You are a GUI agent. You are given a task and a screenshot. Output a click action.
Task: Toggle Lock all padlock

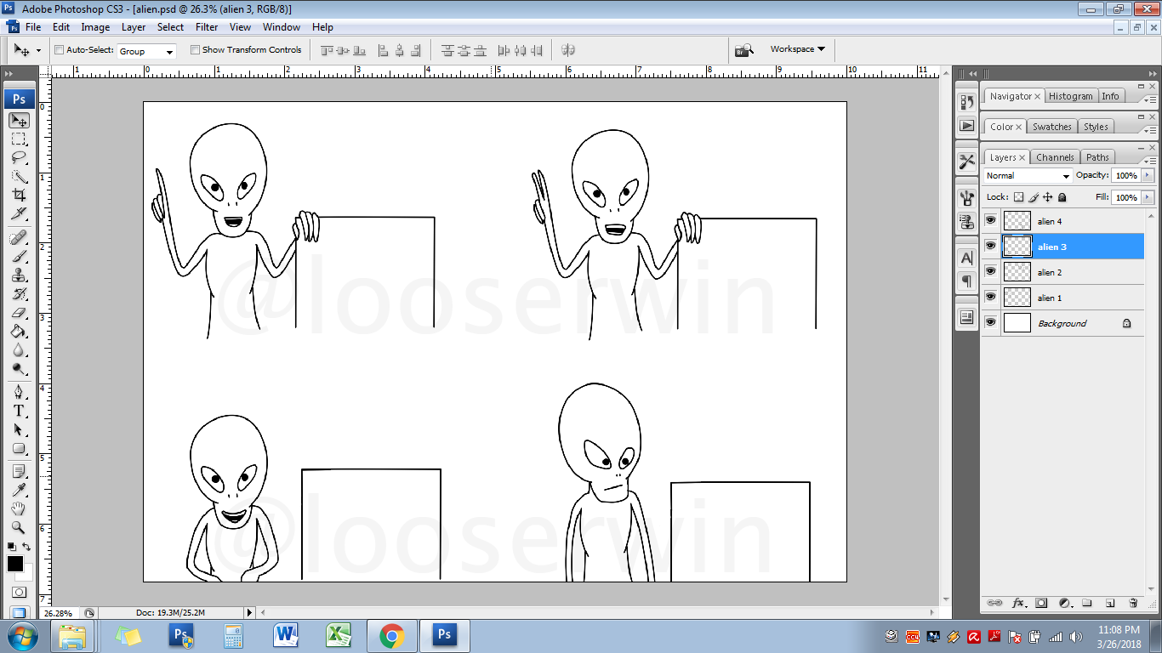[1062, 197]
